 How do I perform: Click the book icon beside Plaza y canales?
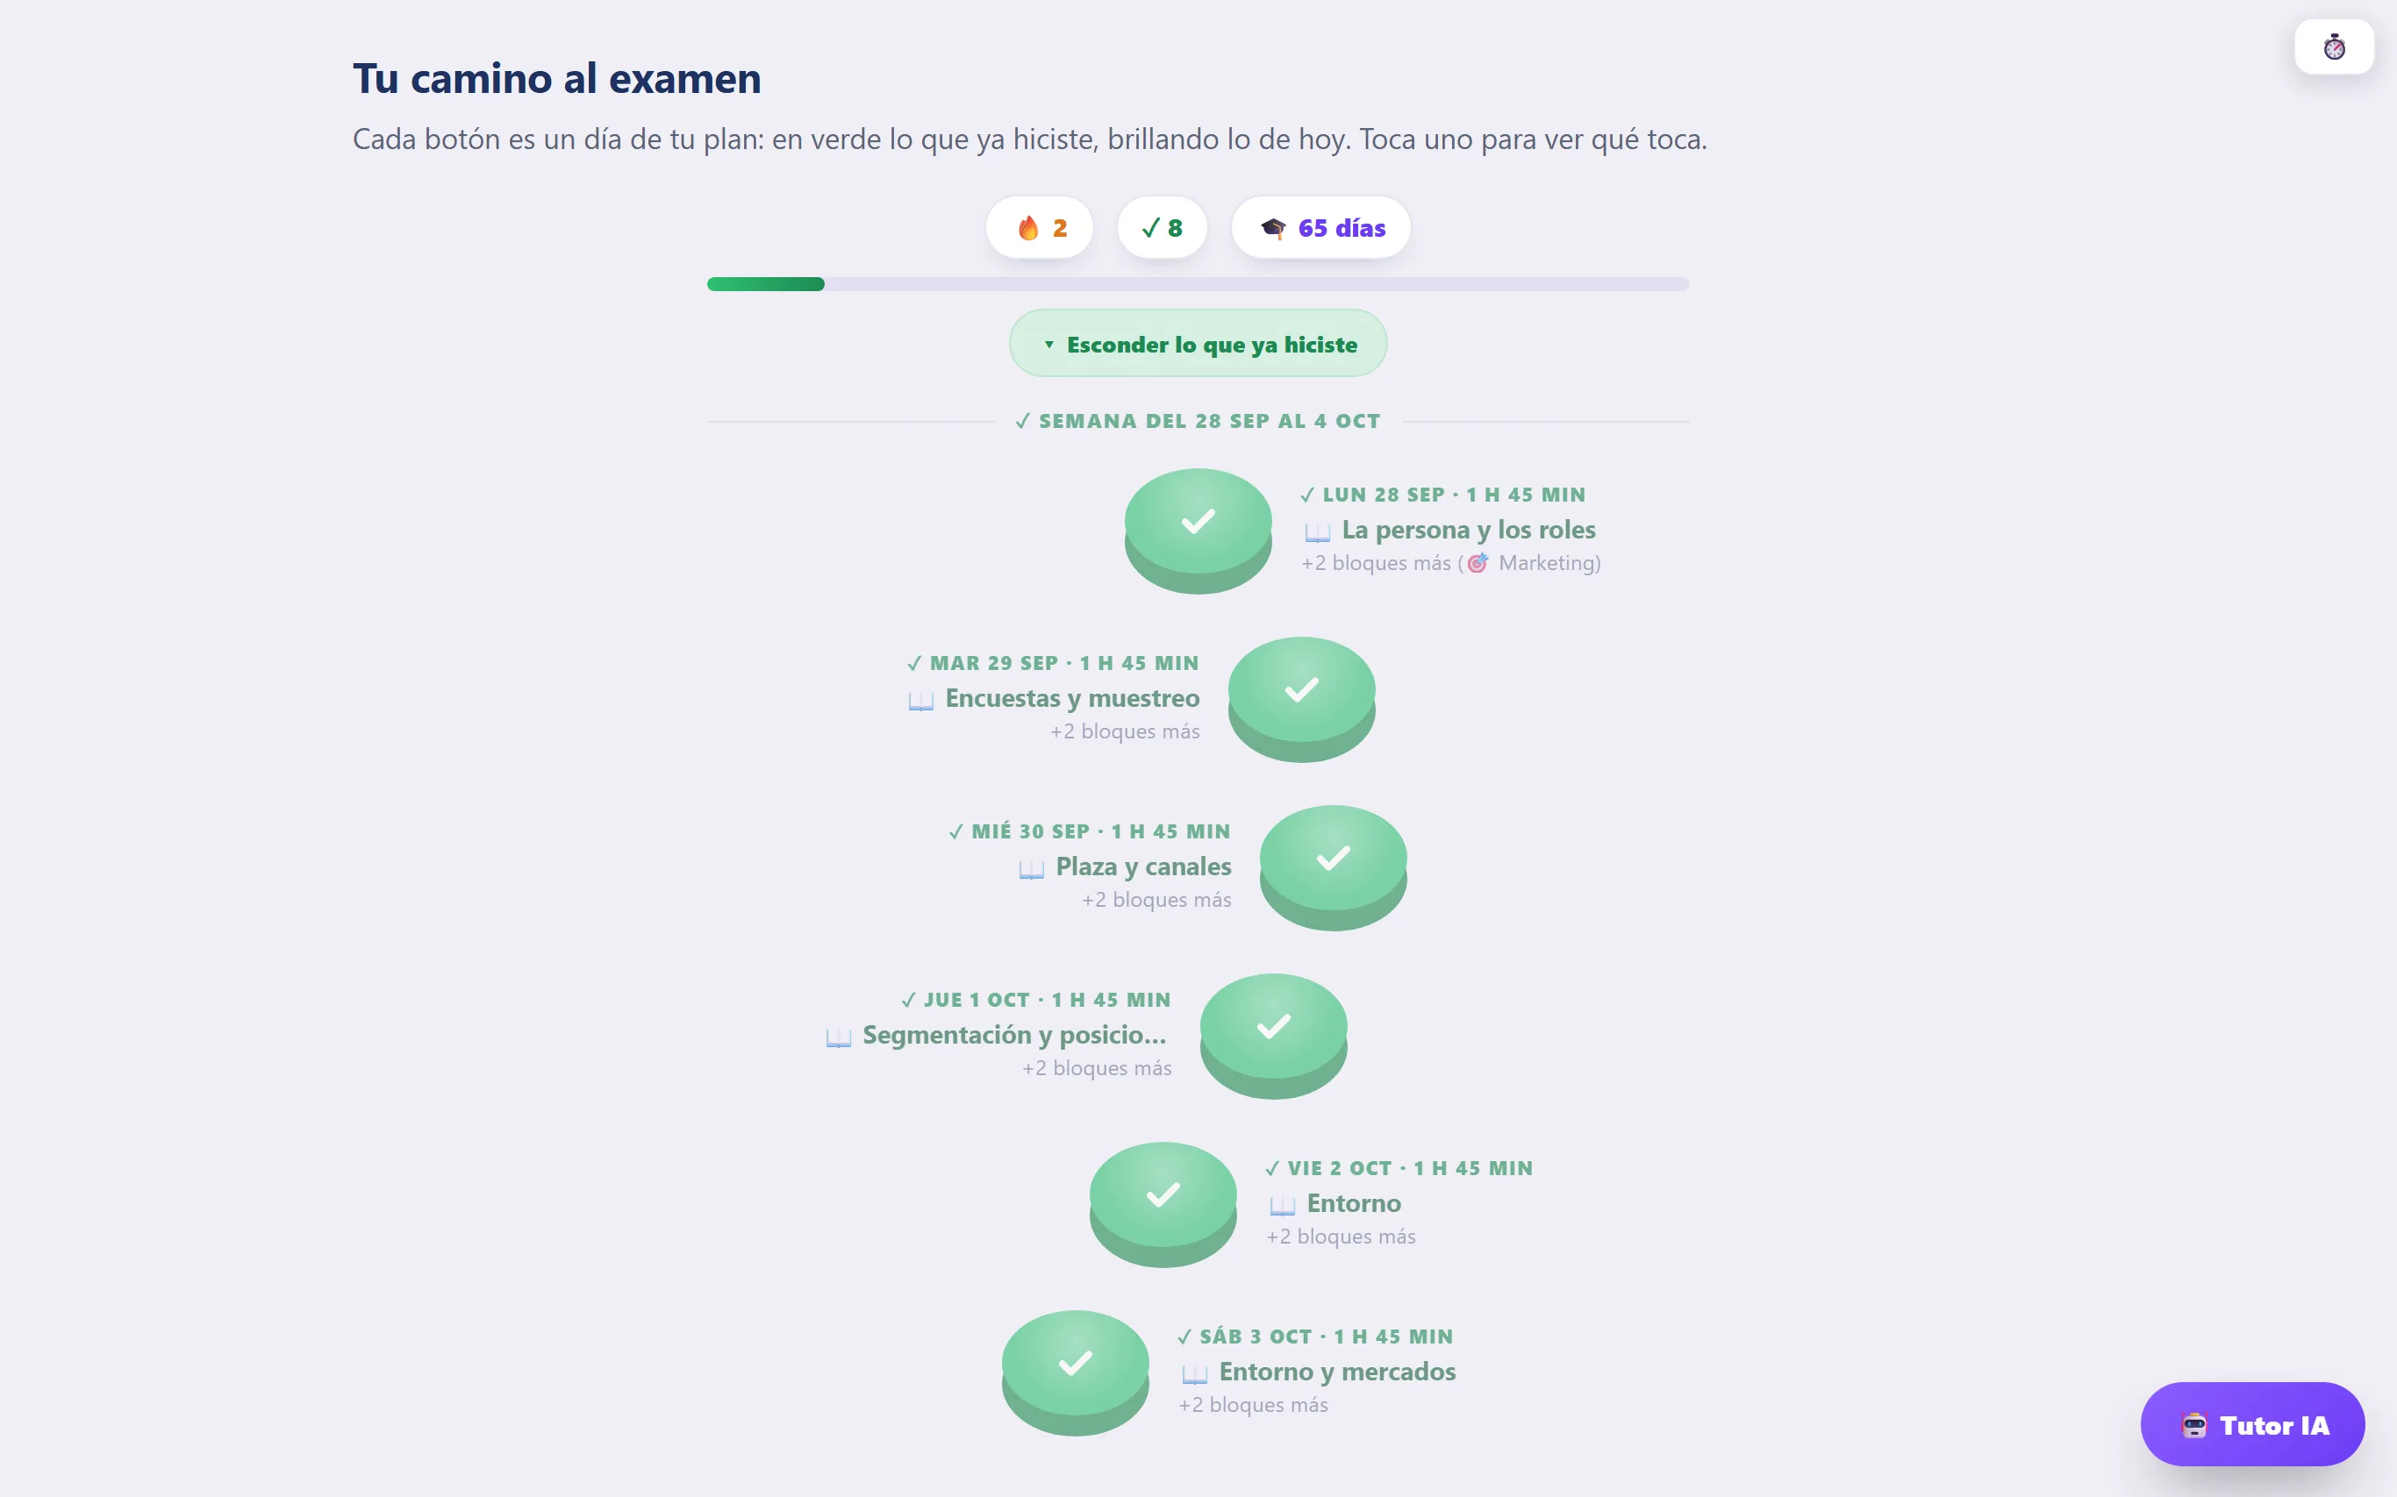1031,868
